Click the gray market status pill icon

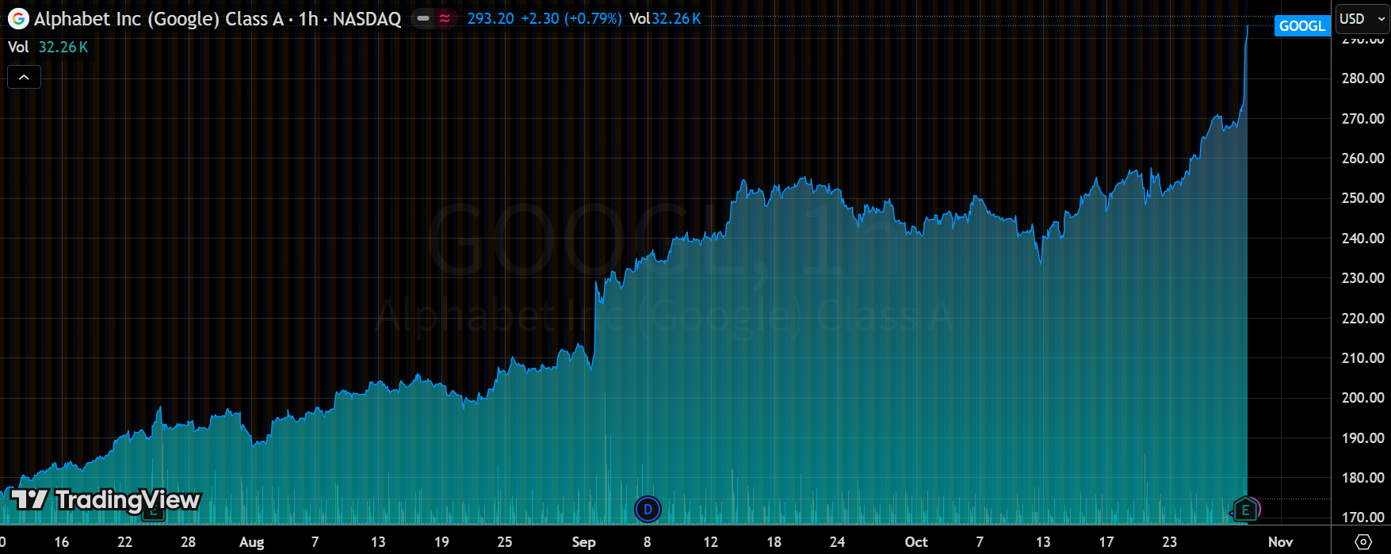[424, 19]
